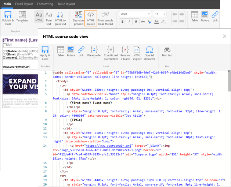
Task: Switch to the Main ribbon tab
Action: point(7,4)
